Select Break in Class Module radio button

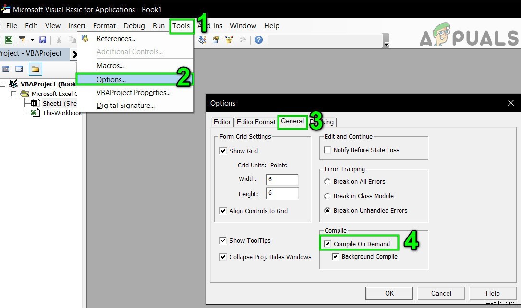pos(327,196)
